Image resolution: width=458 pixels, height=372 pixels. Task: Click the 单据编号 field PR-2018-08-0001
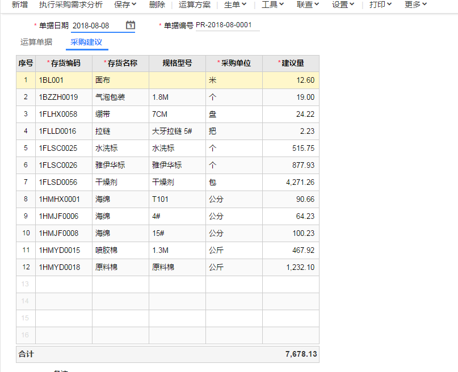tap(227, 26)
